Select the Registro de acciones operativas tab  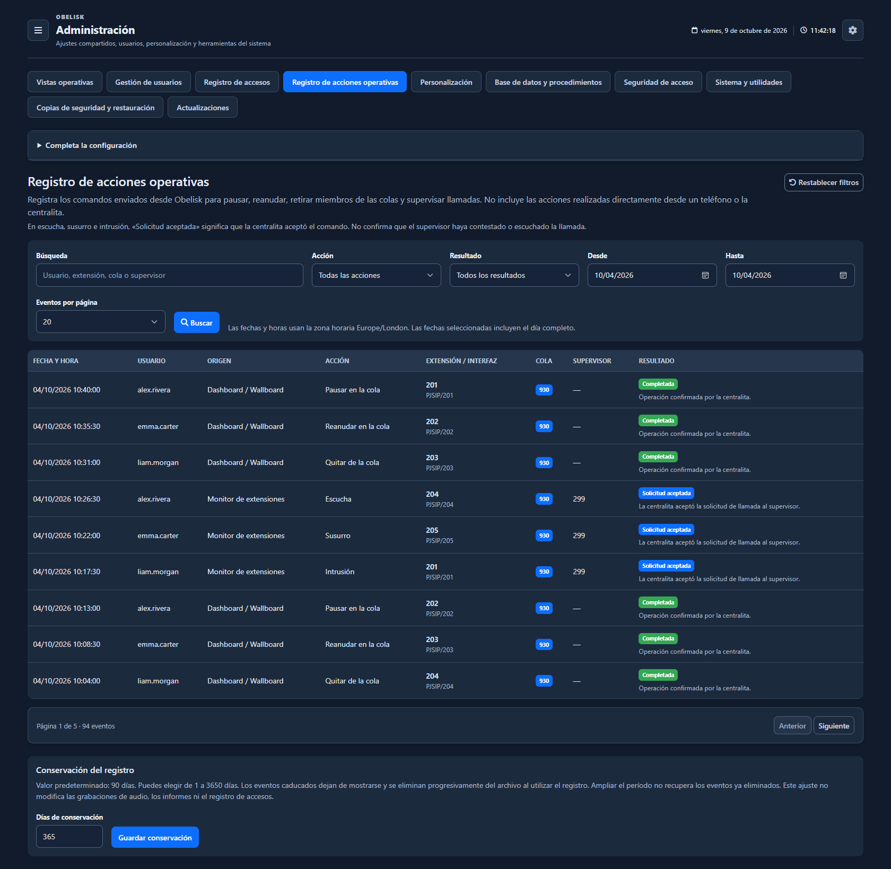coord(345,82)
